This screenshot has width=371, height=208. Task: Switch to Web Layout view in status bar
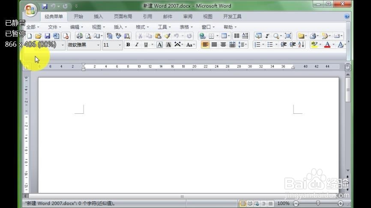click(x=257, y=204)
